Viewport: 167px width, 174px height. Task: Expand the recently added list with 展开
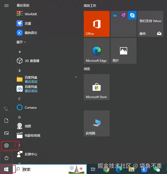[x=21, y=42]
